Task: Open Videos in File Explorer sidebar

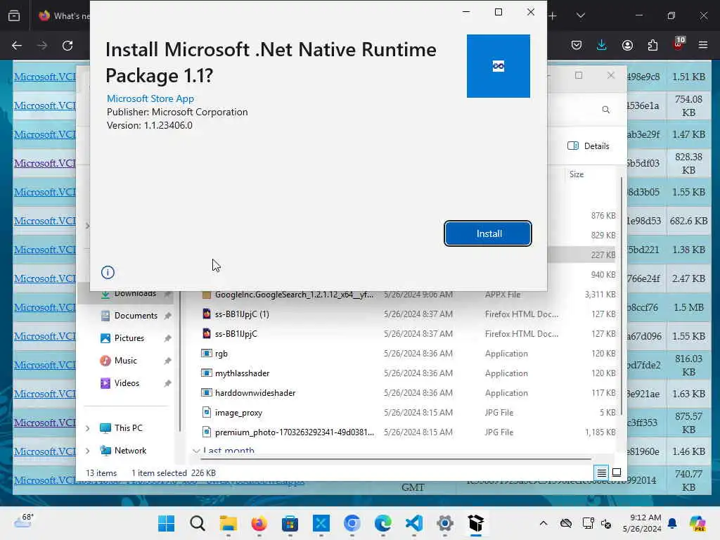Action: coord(127,383)
